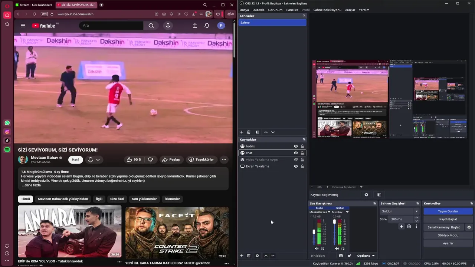This screenshot has height=267, width=475.
Task: Open Spotify in Opera sidebar
Action: (7, 149)
